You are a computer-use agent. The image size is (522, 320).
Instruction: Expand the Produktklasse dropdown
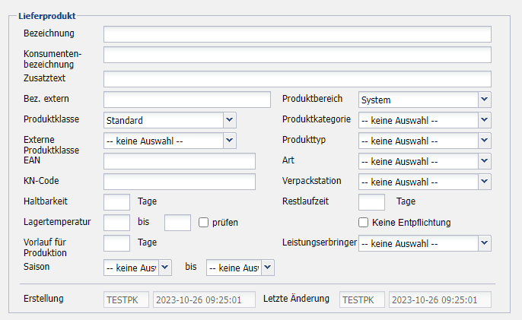pos(170,120)
